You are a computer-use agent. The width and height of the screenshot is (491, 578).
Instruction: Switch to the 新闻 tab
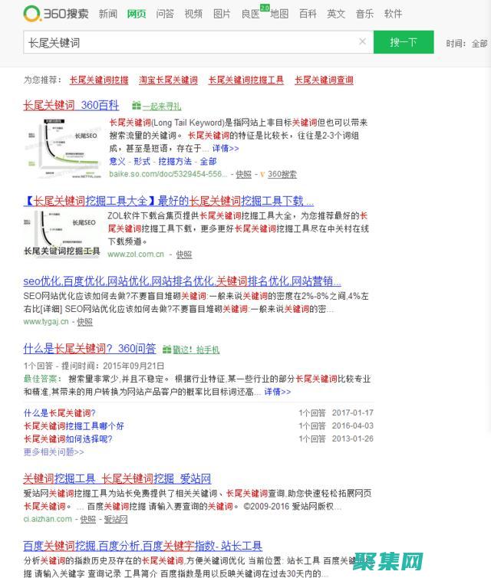tap(108, 14)
